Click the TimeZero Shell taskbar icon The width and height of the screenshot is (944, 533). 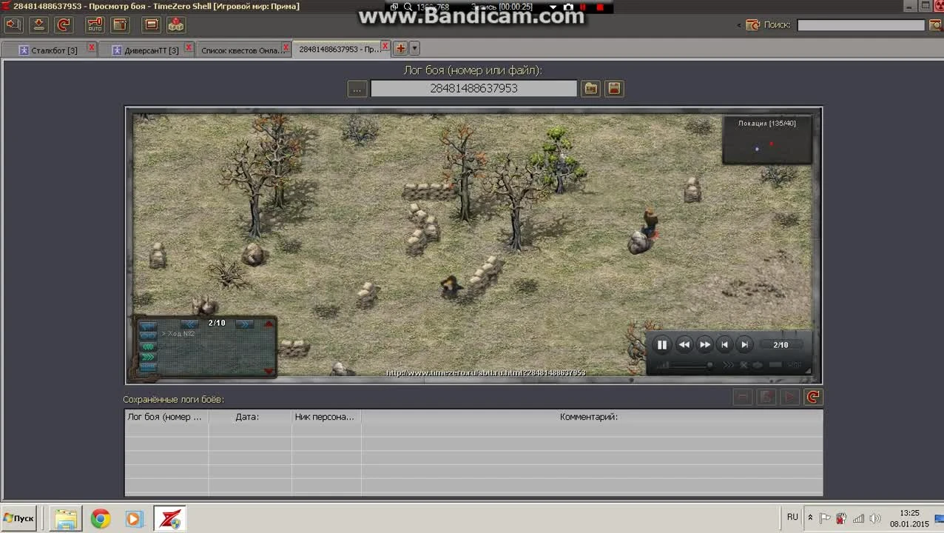169,519
